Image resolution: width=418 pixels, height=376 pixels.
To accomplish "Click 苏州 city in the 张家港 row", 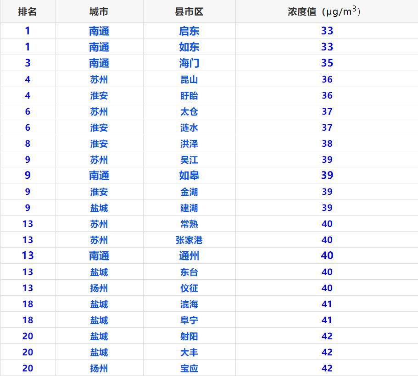I will (x=99, y=240).
